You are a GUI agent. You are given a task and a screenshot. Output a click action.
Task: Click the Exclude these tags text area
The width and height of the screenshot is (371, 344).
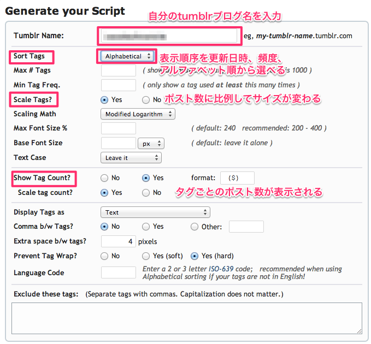tap(187, 318)
